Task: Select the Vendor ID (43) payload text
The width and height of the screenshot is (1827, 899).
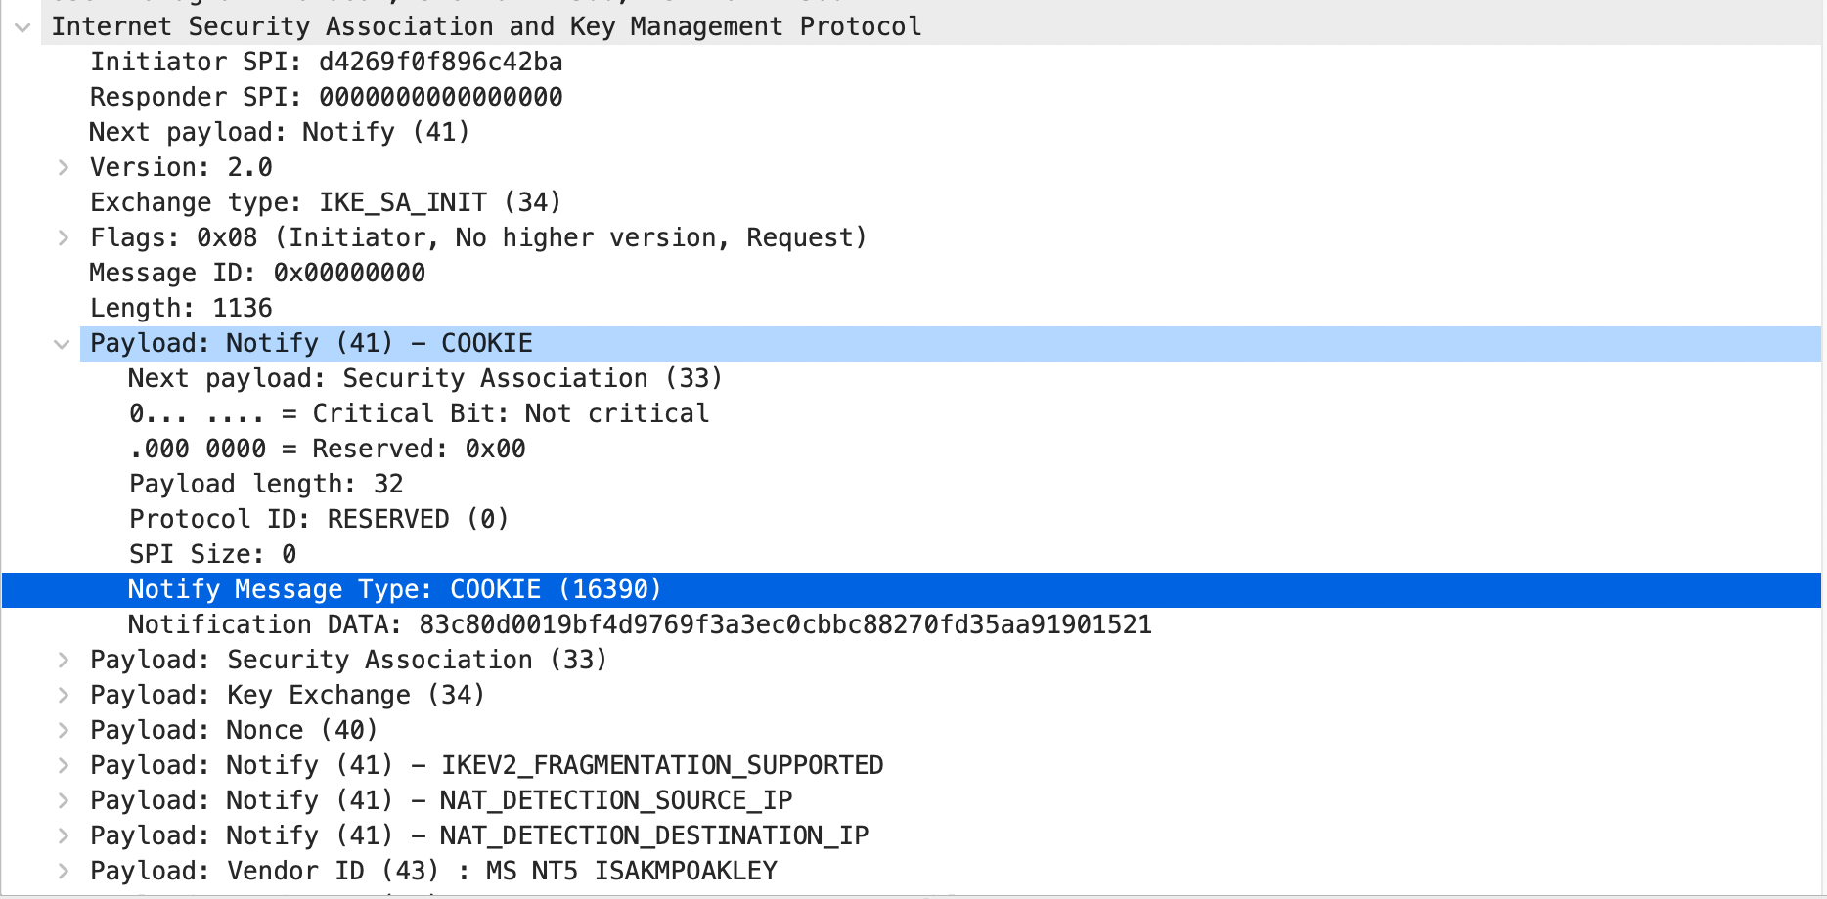Action: click(433, 872)
